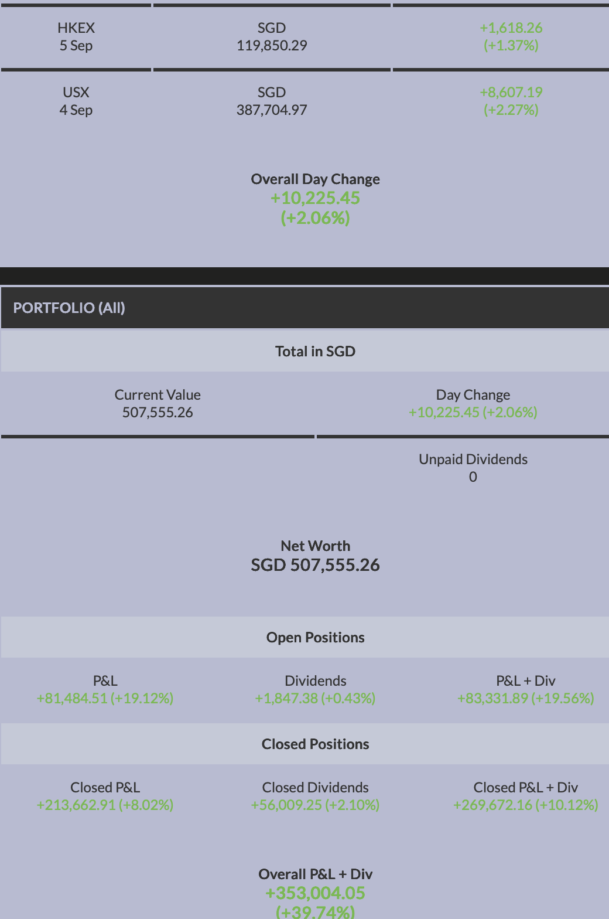Select the Overall P&L + Div total +353,004.05
Image resolution: width=609 pixels, height=919 pixels.
click(x=315, y=893)
